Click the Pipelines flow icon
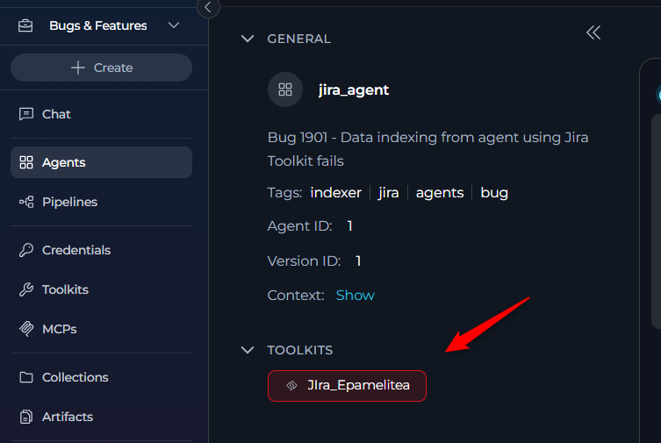 [x=25, y=202]
